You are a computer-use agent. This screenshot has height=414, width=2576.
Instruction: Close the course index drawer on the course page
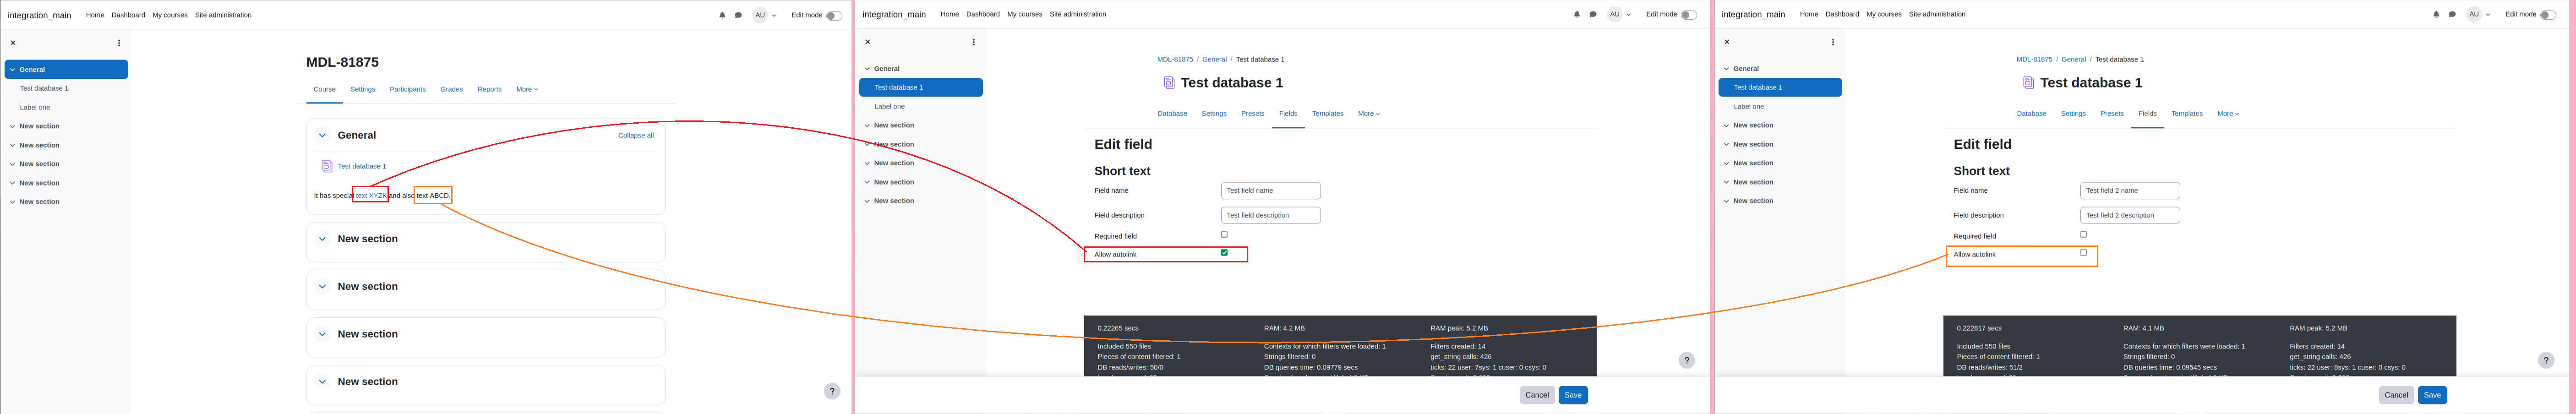coord(13,43)
